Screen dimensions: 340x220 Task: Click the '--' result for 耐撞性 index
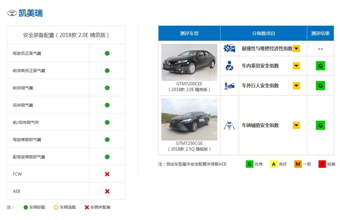pyautogui.click(x=320, y=49)
